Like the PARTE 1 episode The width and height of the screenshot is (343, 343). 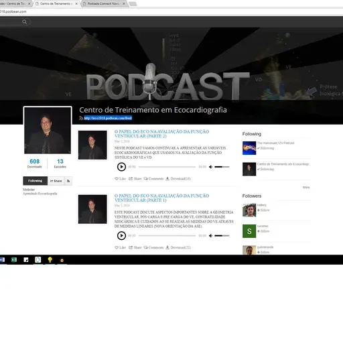pyautogui.click(x=120, y=247)
